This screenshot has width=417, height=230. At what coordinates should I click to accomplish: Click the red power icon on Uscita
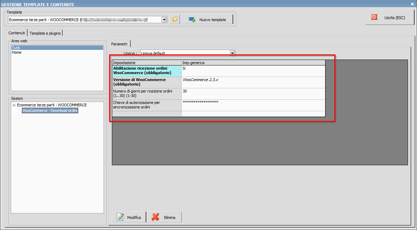(x=374, y=17)
